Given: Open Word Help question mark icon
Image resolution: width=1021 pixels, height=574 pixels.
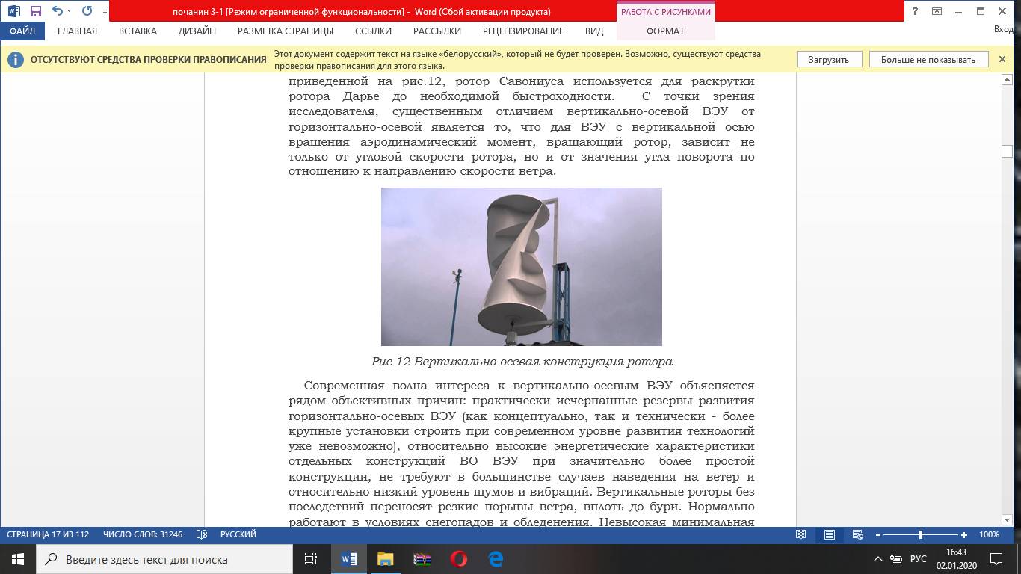Looking at the screenshot, I should click(x=916, y=11).
